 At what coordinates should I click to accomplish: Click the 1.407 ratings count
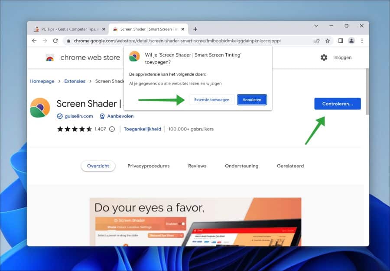[x=100, y=129]
